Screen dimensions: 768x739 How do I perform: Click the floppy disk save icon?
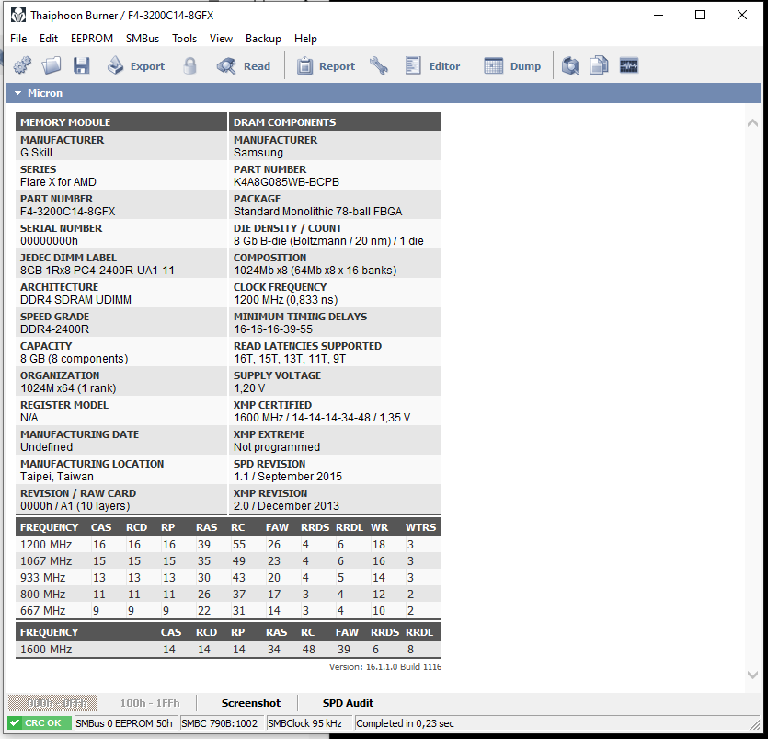click(81, 65)
